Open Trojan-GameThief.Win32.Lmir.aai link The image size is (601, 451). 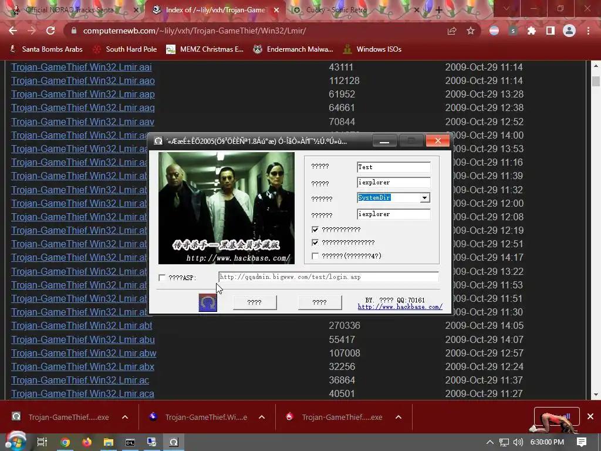[x=81, y=67]
